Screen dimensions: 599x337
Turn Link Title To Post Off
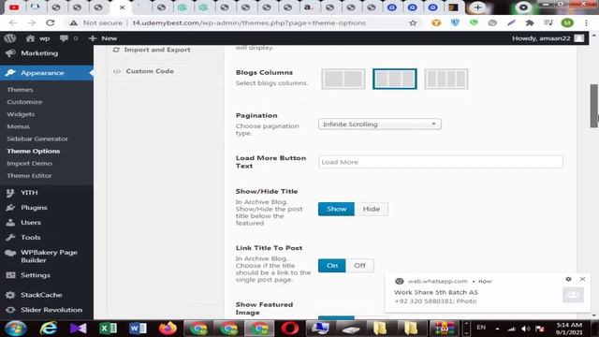(x=359, y=266)
